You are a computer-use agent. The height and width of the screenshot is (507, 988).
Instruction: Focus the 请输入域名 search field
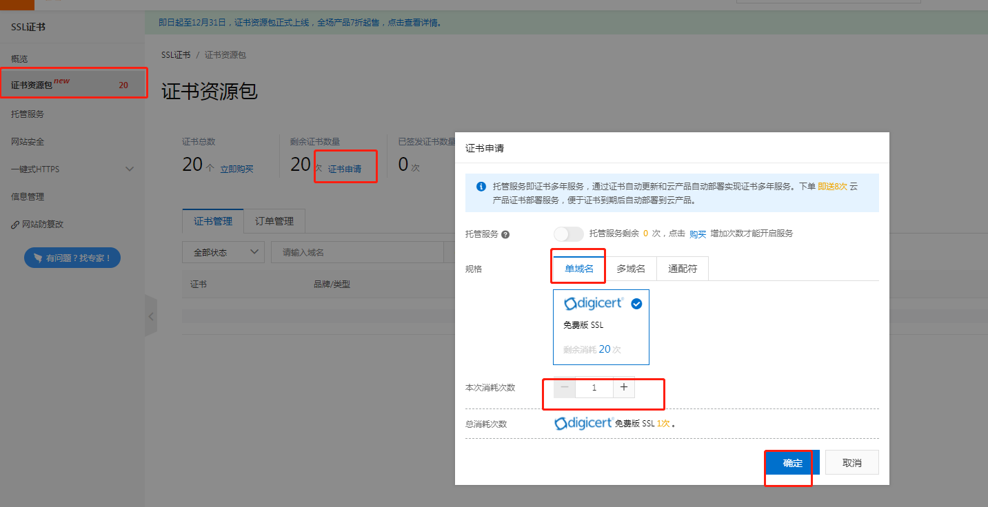coord(357,253)
